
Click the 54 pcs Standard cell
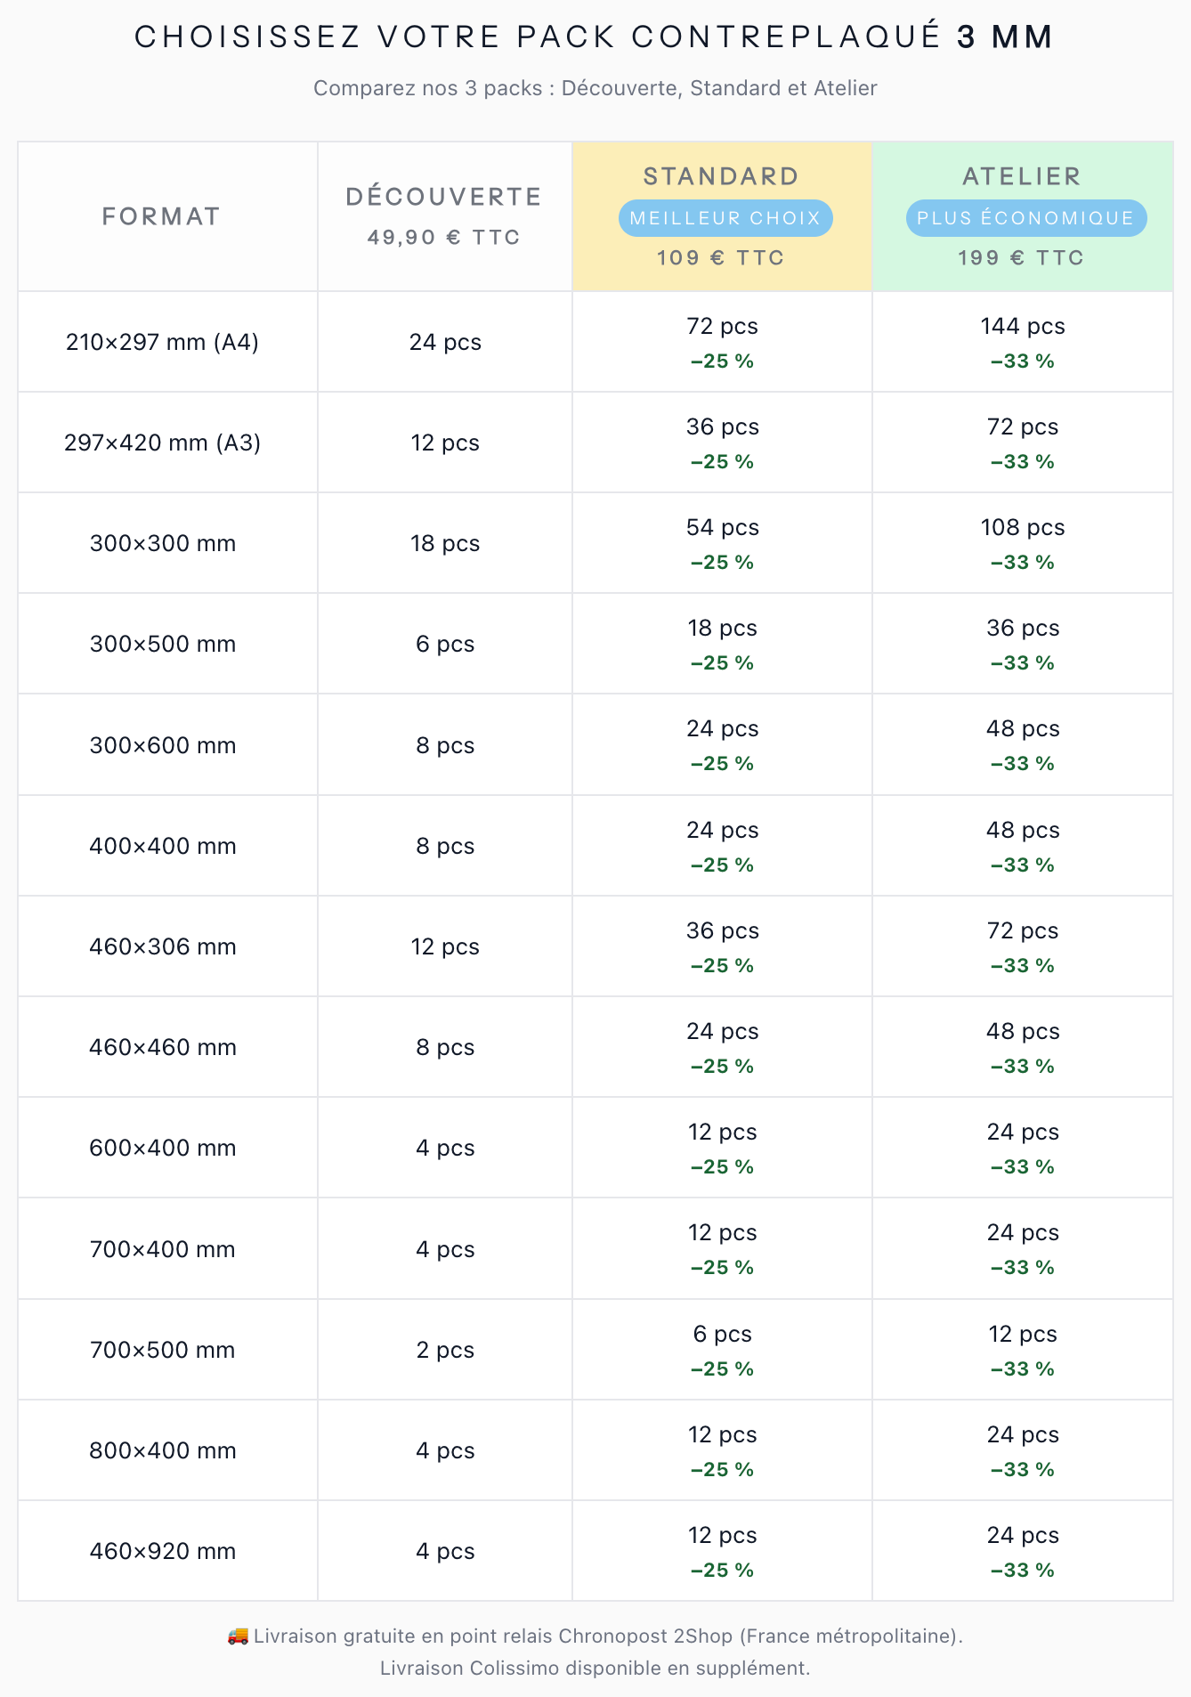pyautogui.click(x=722, y=528)
